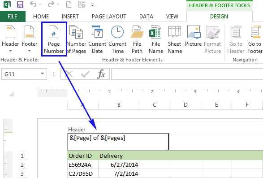
Task: Switch to the INSERT tab
Action: point(70,17)
